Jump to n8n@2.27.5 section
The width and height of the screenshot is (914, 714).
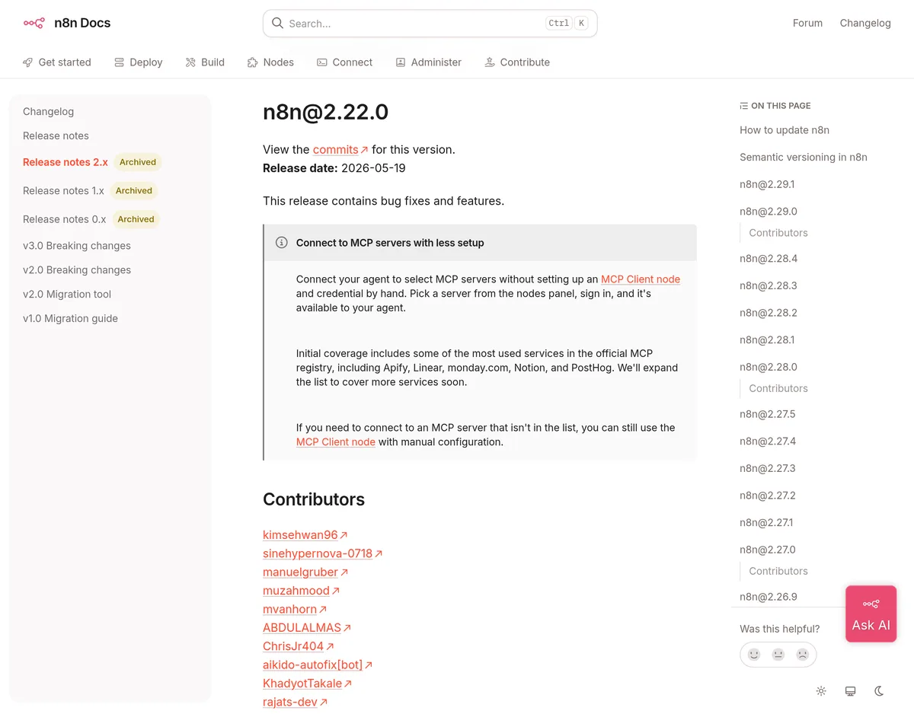click(768, 414)
